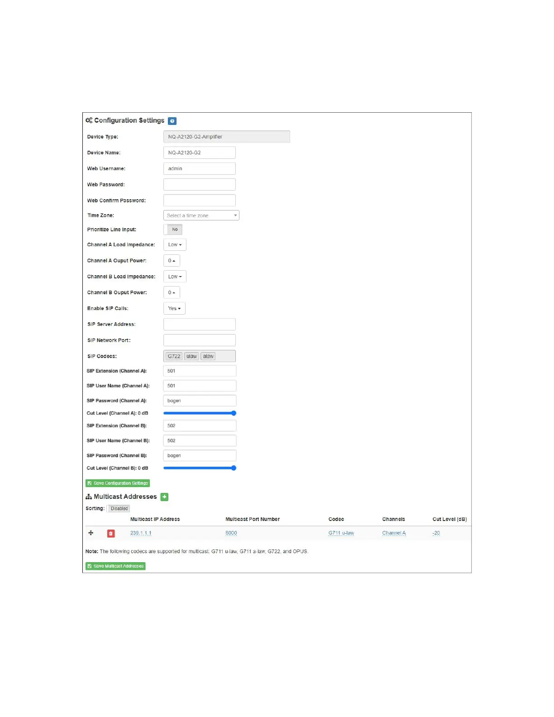Select G722 codec tag
The image size is (554, 717).
pos(174,356)
